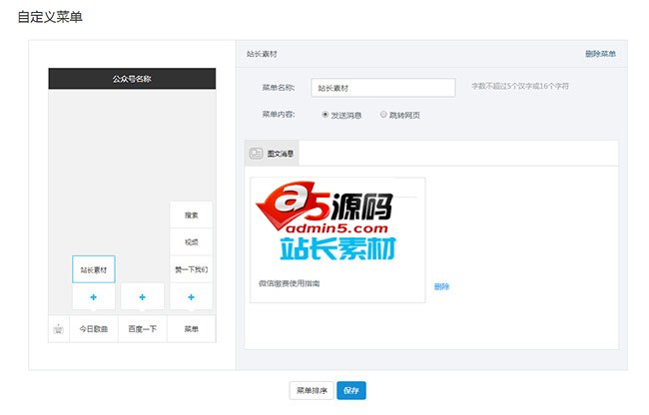Click 删除 link next to article card
Viewport: 649px width, 415px height.
tap(441, 286)
